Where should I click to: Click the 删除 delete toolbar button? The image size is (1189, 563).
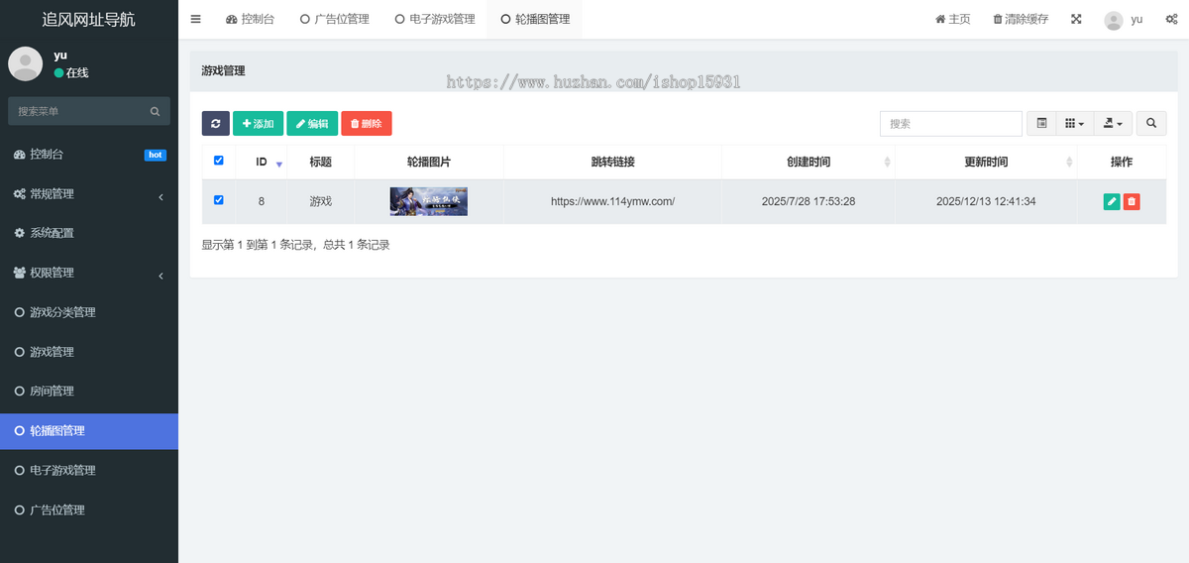[367, 123]
